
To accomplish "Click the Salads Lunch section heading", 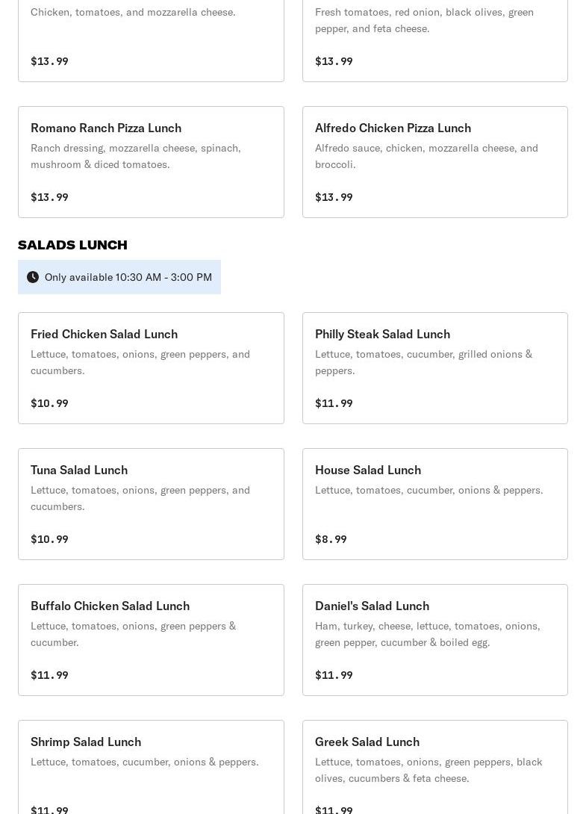I will (72, 245).
